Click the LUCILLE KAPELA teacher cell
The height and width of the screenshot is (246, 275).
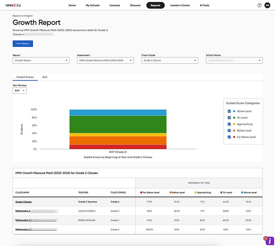coord(87,211)
